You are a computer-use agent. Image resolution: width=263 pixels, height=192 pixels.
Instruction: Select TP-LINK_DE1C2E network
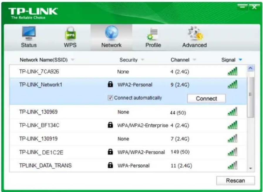(x=128, y=152)
